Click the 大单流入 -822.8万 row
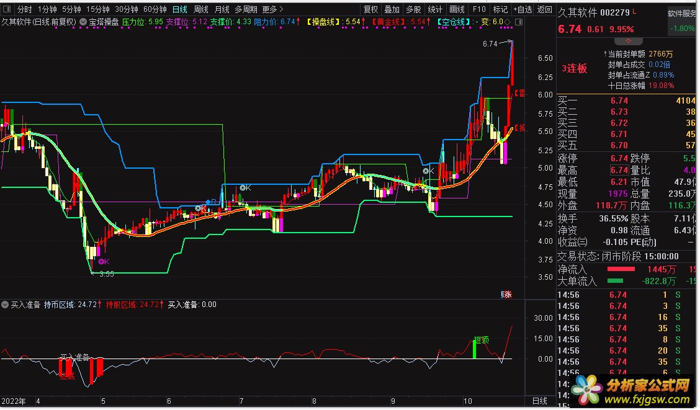The width and height of the screenshot is (700, 410). click(x=626, y=281)
